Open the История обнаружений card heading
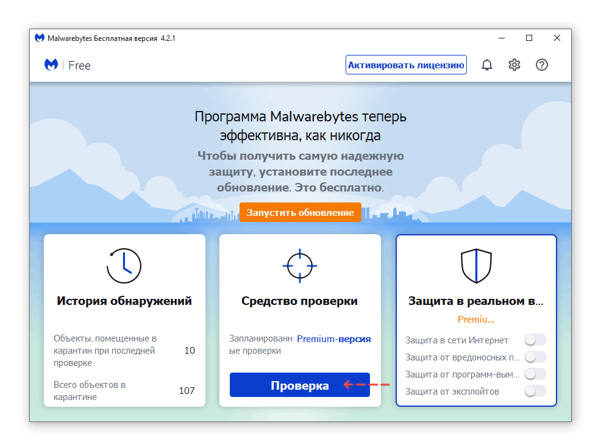Image resolution: width=601 pixels, height=447 pixels. [x=124, y=301]
